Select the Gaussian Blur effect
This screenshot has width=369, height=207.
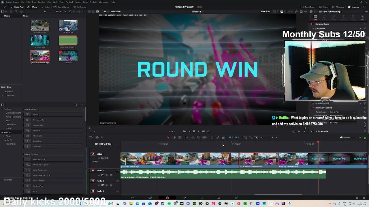[x=54, y=125]
